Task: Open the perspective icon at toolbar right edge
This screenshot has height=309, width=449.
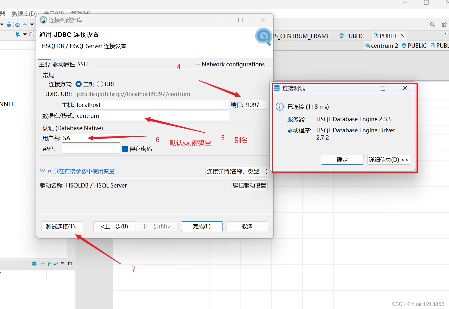Action: 444,24
